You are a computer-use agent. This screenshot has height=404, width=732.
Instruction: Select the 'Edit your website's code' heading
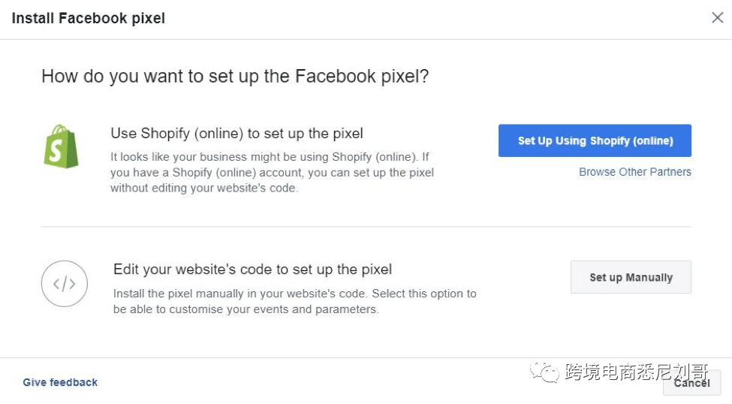pyautogui.click(x=252, y=270)
